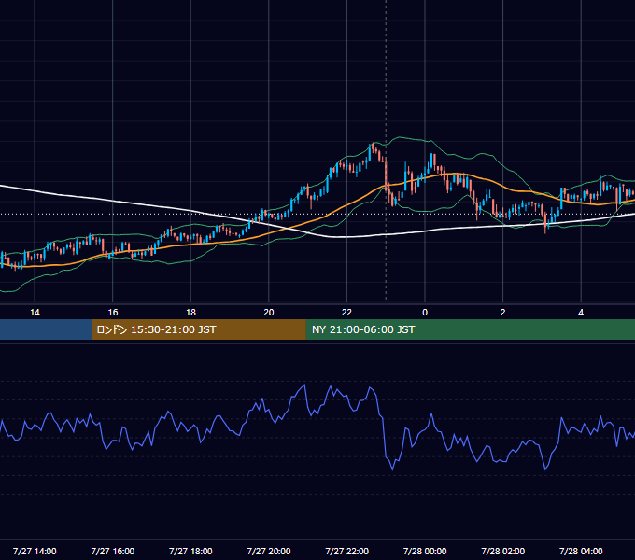
Task: Click the 7/27 16:00 date label
Action: tap(113, 551)
